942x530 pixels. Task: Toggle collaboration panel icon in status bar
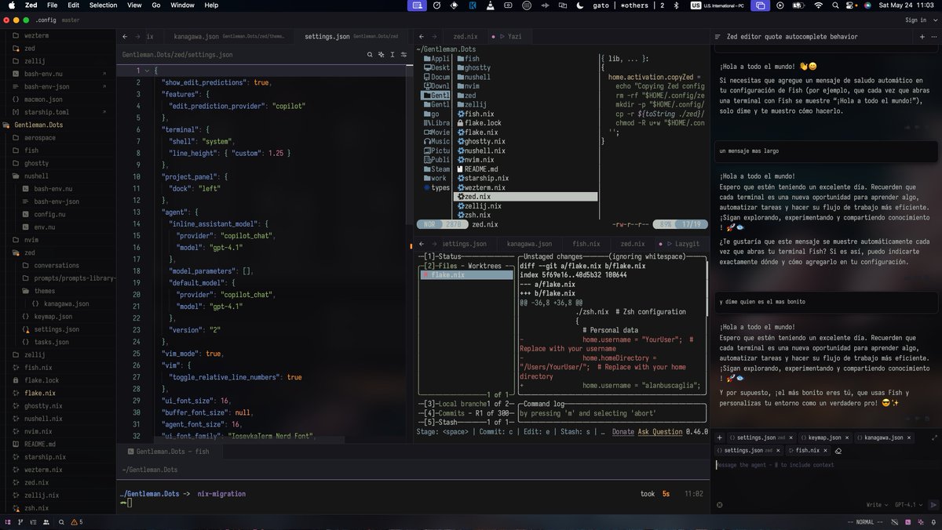[x=45, y=521]
